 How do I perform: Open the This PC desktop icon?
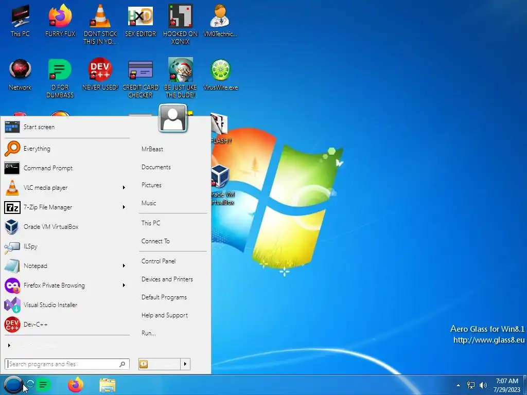click(20, 21)
